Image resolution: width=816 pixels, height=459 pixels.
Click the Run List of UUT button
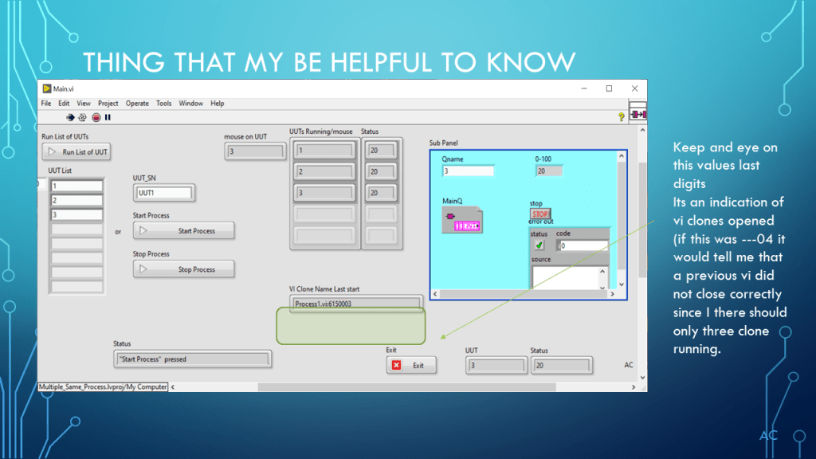pos(76,151)
